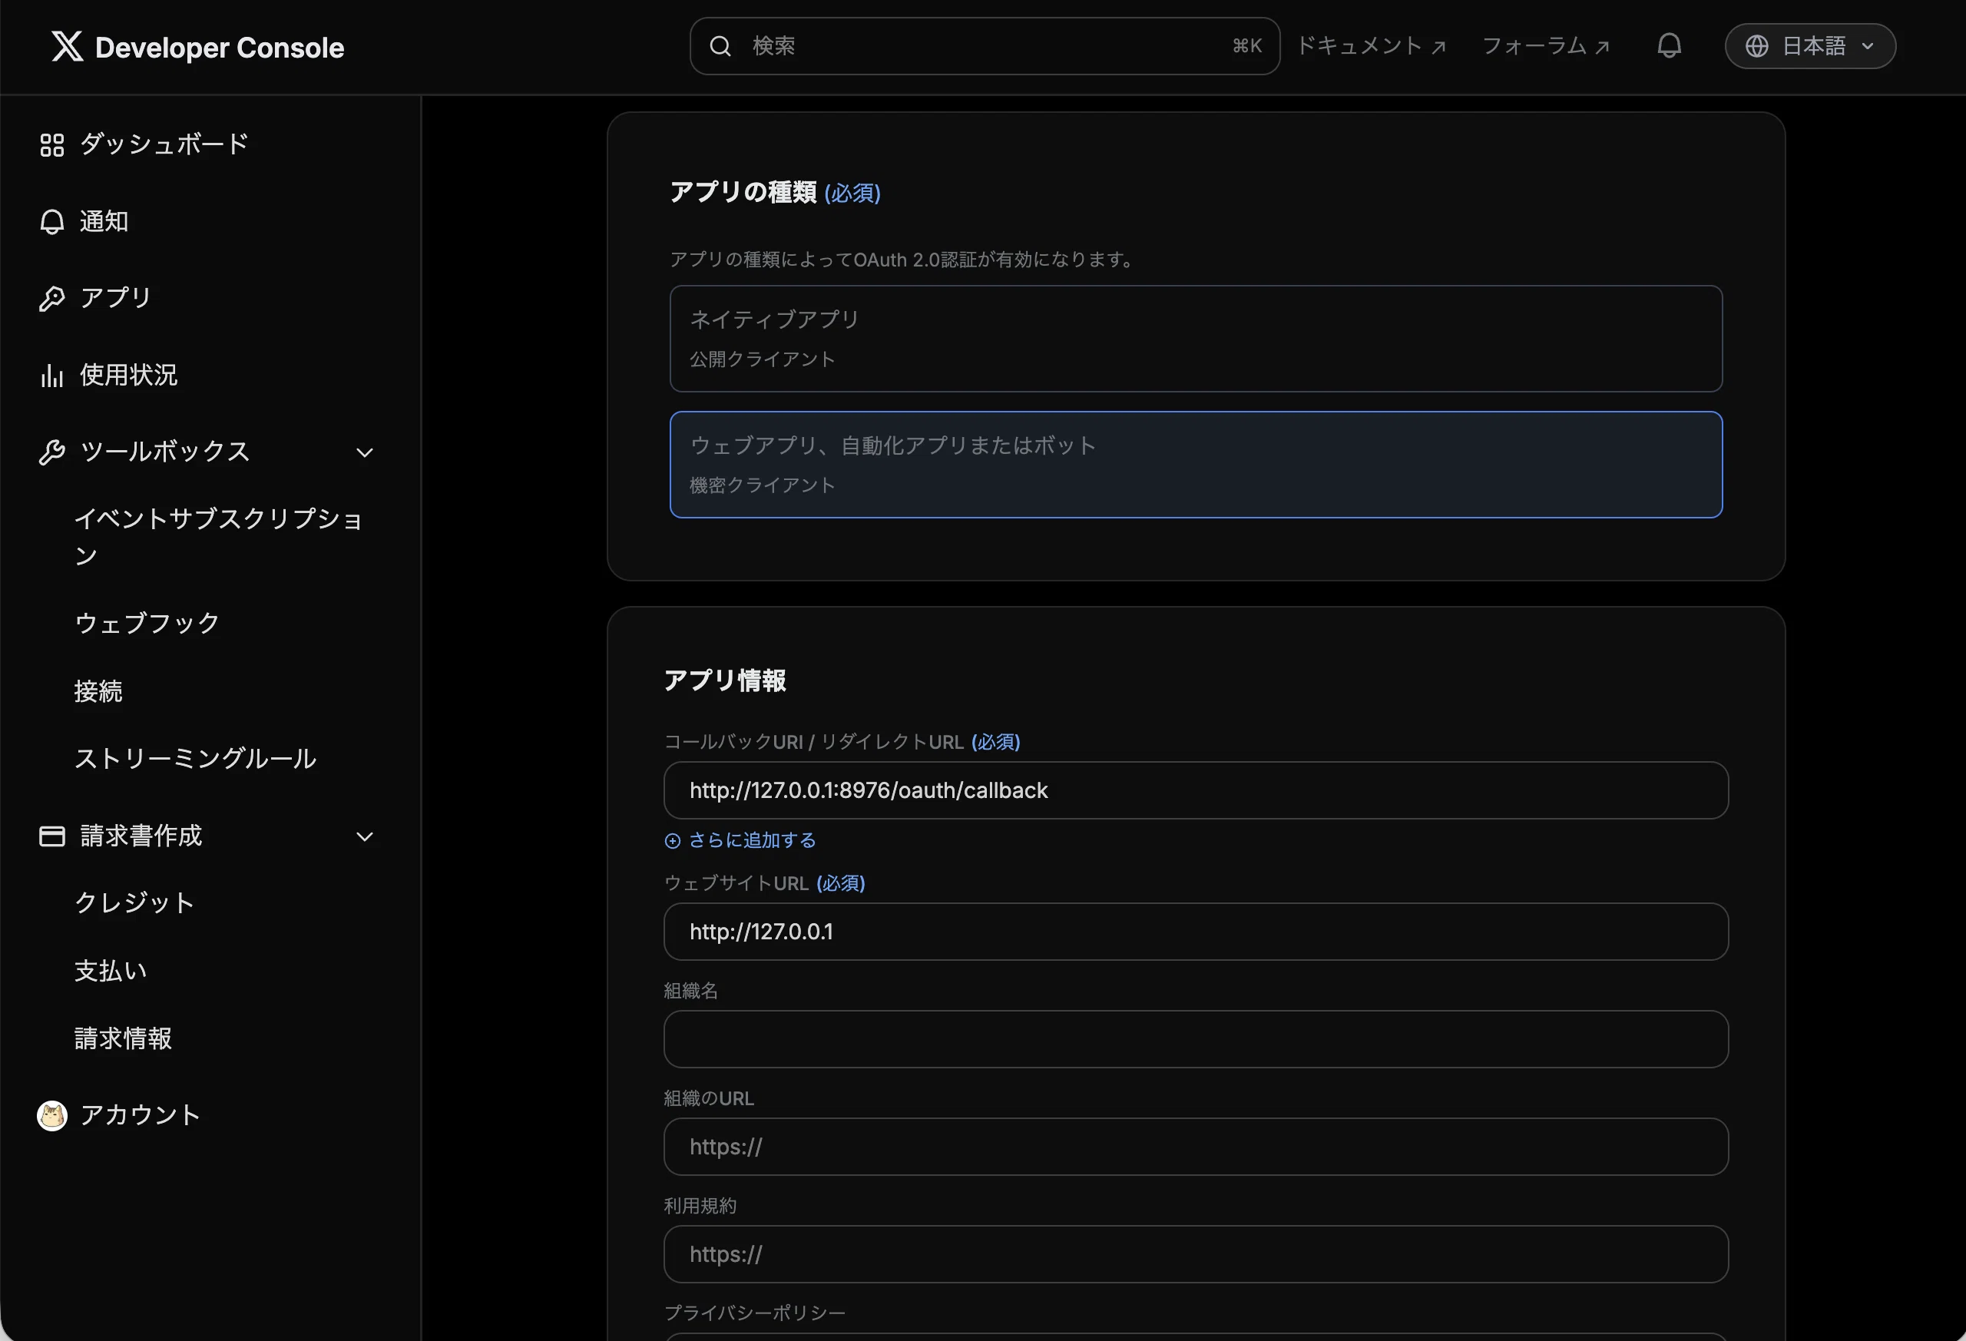Click the plus circle icon by さらに追加する
Screen dimensions: 1966x1341
pos(673,841)
